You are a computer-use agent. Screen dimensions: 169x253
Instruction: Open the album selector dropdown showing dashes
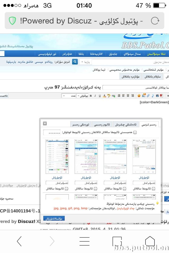pos(52,133)
